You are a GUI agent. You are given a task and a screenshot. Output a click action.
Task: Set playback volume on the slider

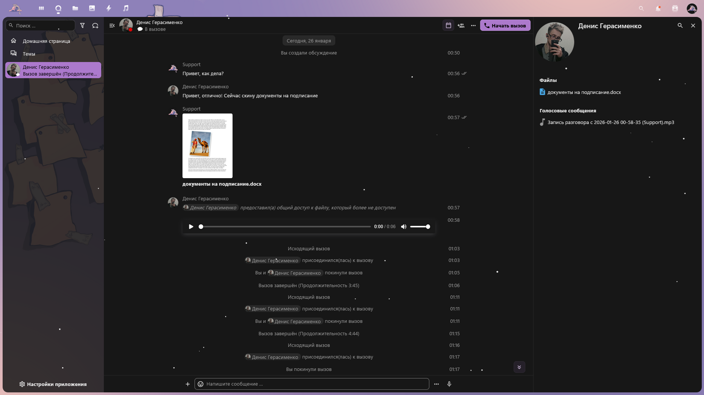420,226
